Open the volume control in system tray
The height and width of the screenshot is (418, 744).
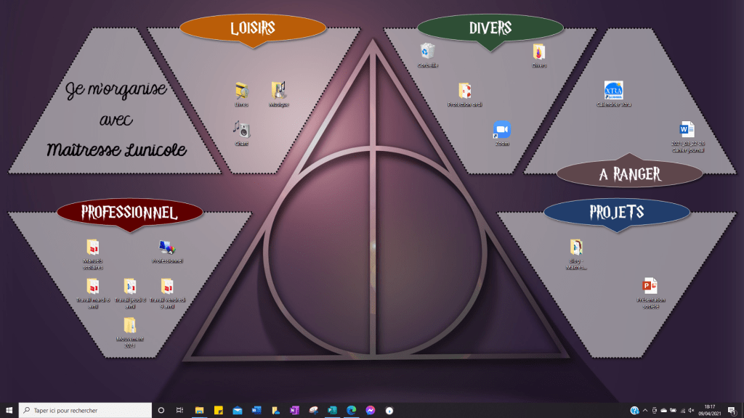pyautogui.click(x=691, y=411)
